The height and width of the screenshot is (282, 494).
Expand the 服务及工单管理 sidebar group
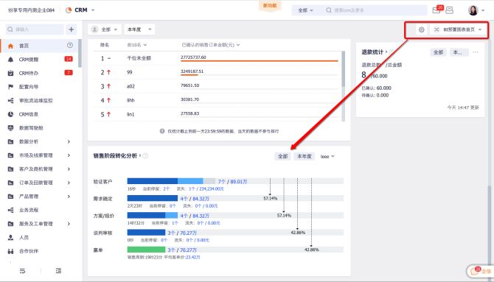(x=69, y=224)
